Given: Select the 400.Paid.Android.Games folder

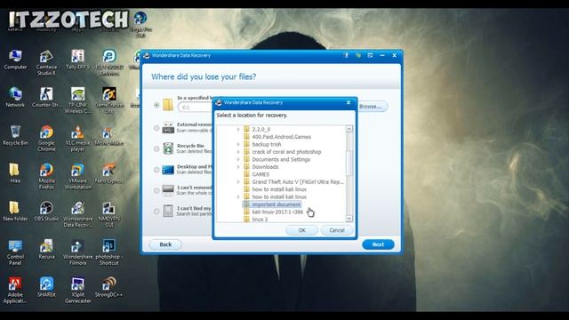Looking at the screenshot, I should [281, 137].
